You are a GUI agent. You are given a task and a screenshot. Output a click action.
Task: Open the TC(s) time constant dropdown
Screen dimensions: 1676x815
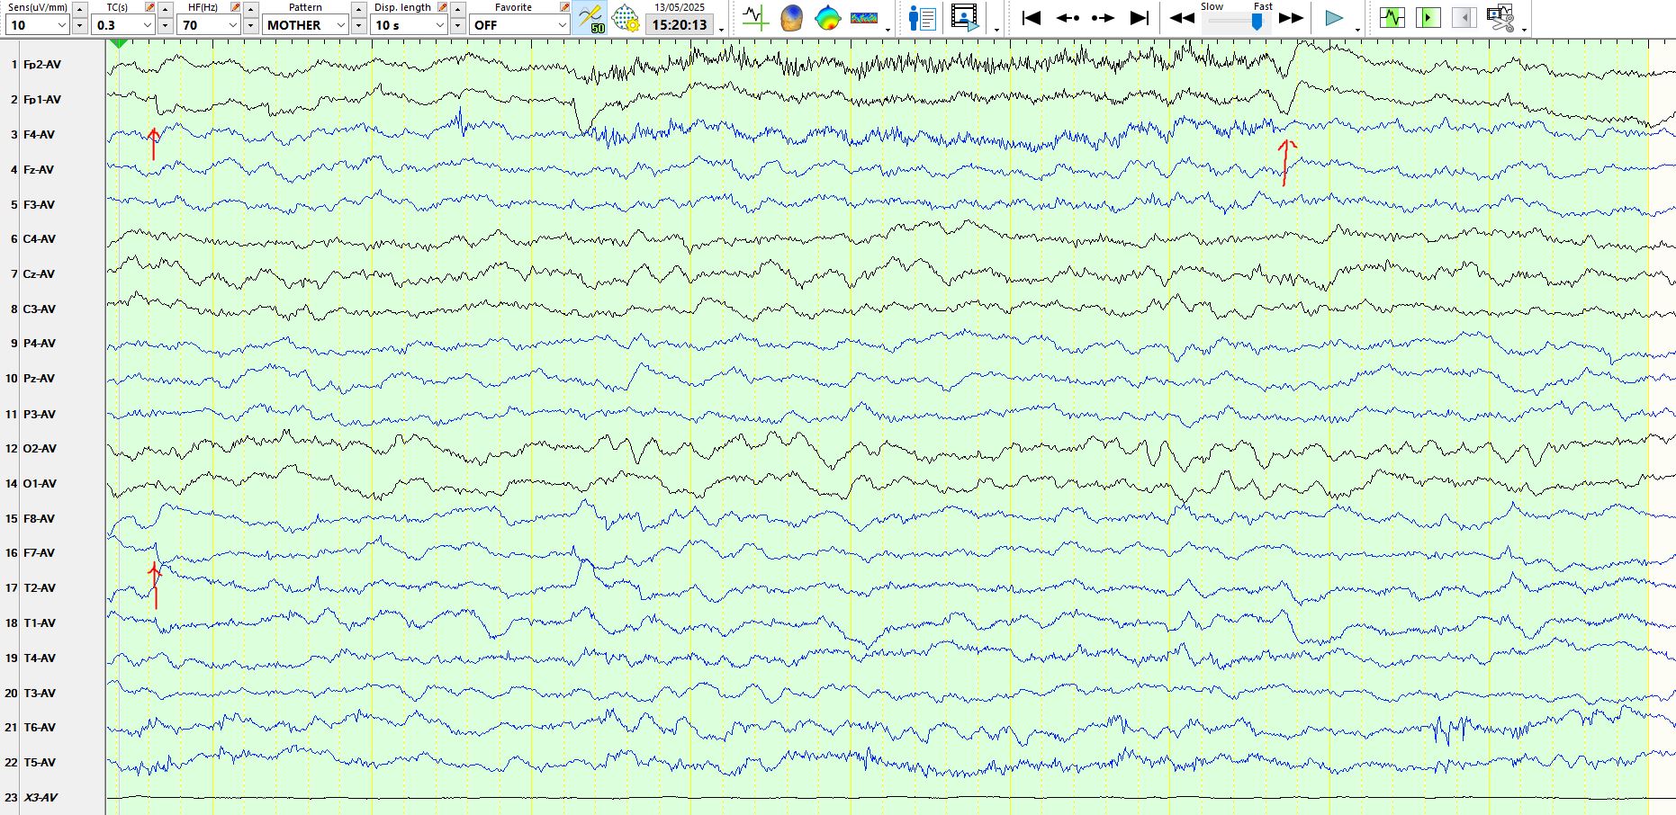pos(123,25)
